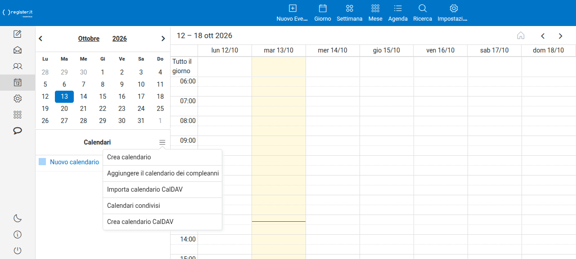Click the current time line on Tuesday
The width and height of the screenshot is (576, 259).
279,221
